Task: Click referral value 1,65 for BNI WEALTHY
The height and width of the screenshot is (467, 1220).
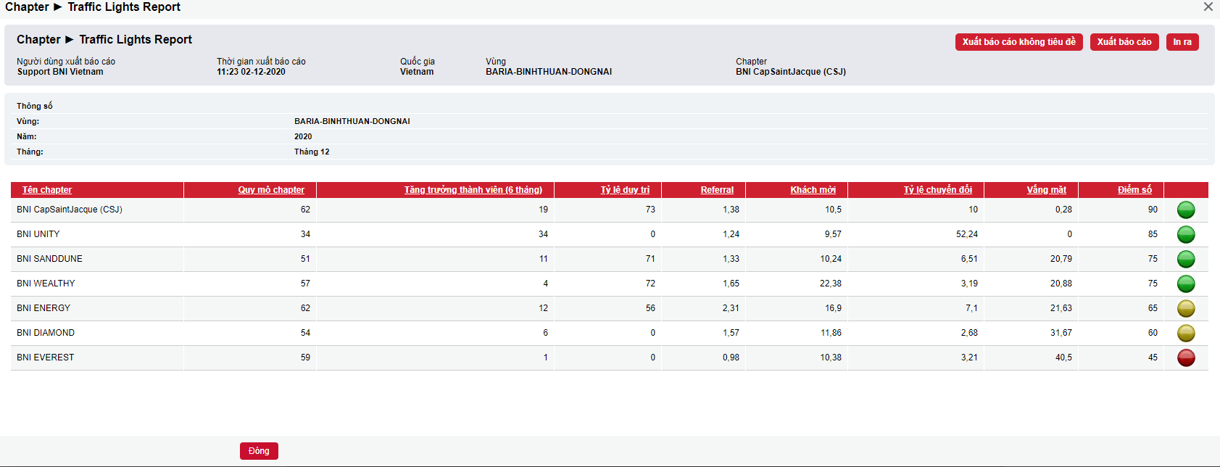Action: point(731,284)
